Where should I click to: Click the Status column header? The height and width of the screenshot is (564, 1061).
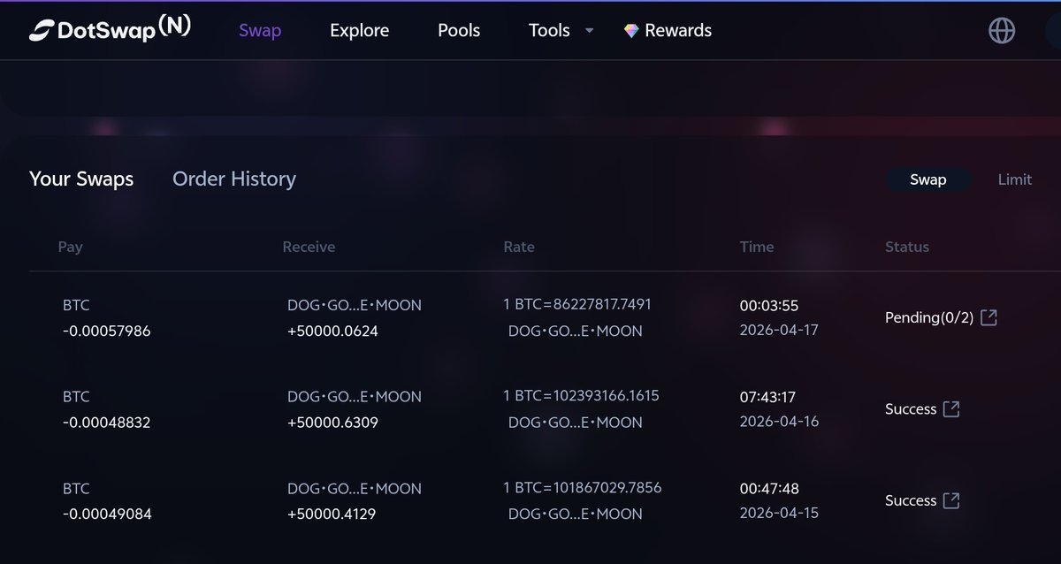tap(907, 247)
